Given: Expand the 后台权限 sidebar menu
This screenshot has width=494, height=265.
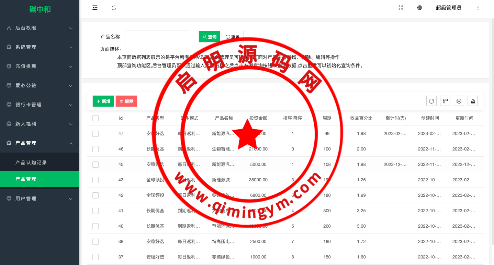Looking at the screenshot, I should click(x=40, y=28).
